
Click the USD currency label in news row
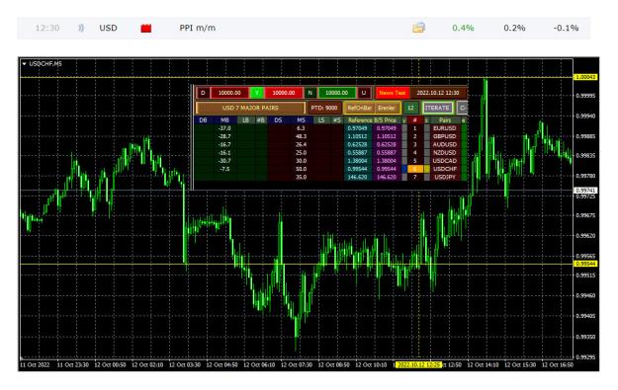108,28
